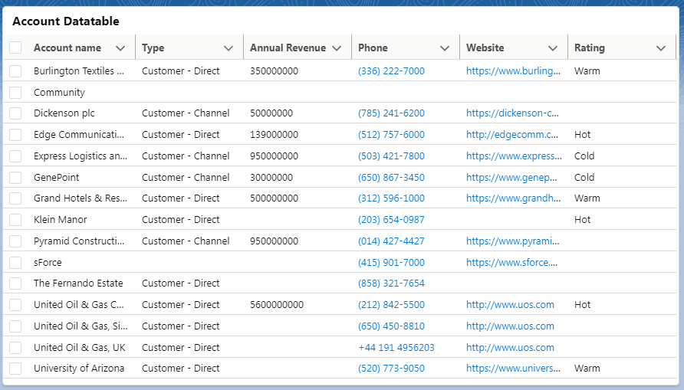Click phone link (014) 427-4427
This screenshot has width=684, height=390.
pos(391,241)
